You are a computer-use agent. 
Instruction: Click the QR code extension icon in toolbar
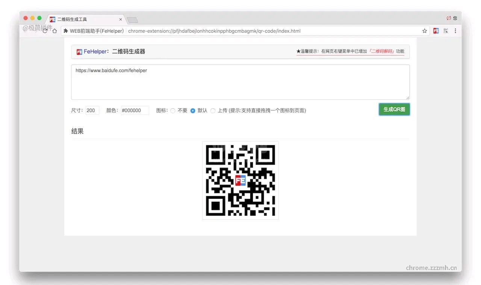click(446, 31)
